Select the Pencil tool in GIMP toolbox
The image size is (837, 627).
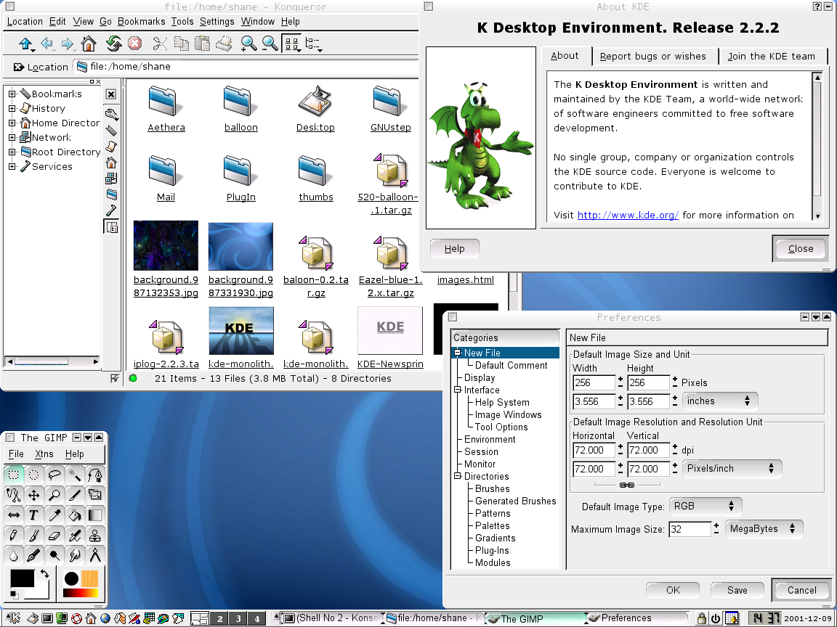coord(13,535)
